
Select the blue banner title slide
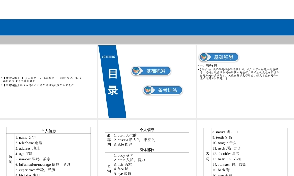(x=147, y=22)
